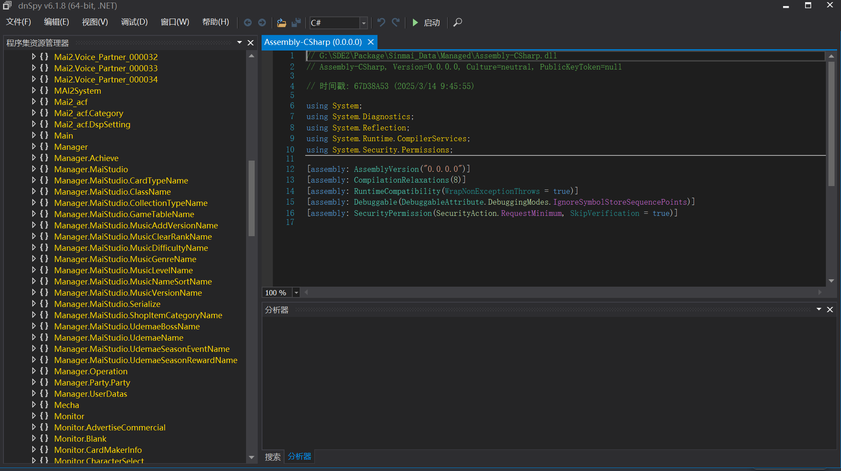This screenshot has width=841, height=471.
Task: Switch to the 搜索 bottom tab
Action: coord(273,457)
